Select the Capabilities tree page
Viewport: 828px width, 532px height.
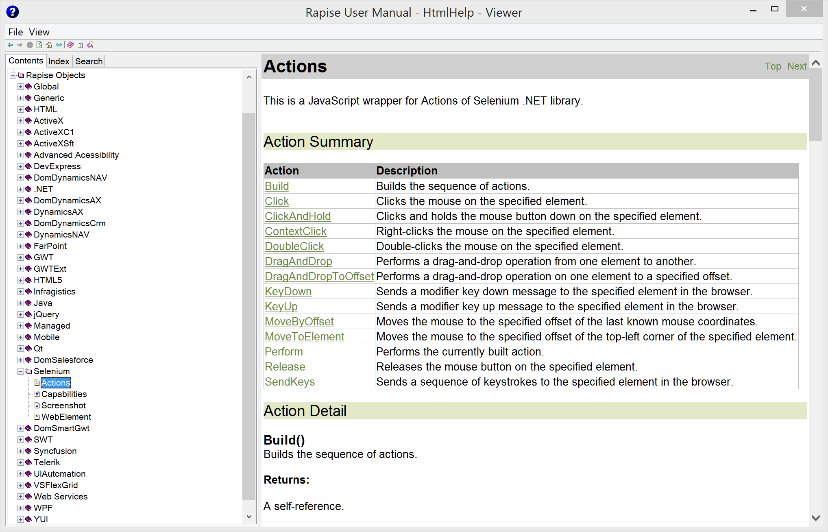click(64, 394)
